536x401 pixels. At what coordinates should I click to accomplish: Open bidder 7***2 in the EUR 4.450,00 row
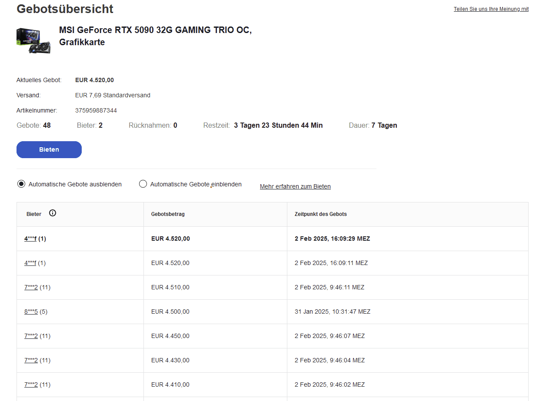pyautogui.click(x=31, y=336)
